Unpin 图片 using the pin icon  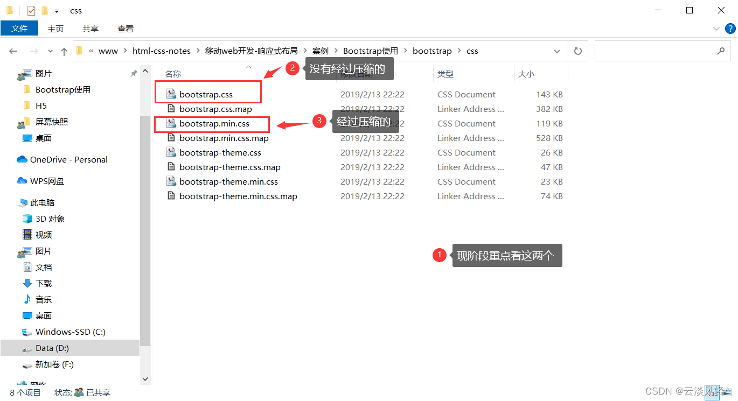click(x=134, y=73)
